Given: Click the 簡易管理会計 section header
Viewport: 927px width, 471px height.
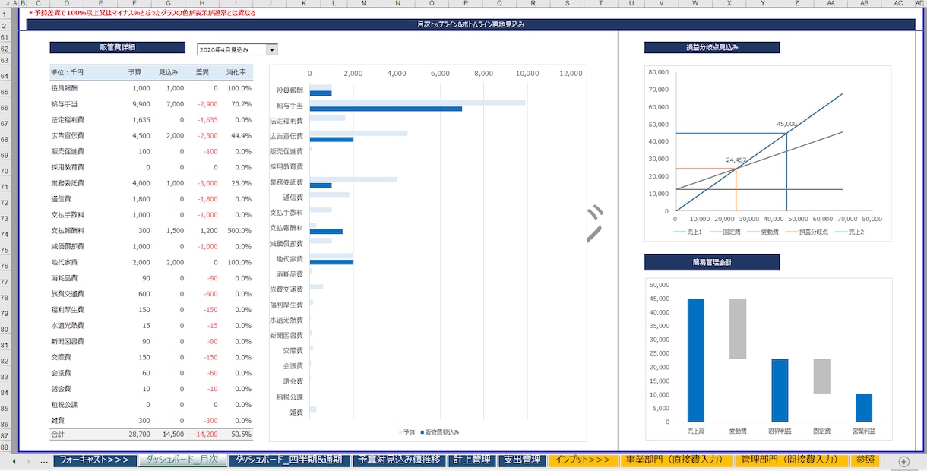Looking at the screenshot, I should pyautogui.click(x=712, y=263).
